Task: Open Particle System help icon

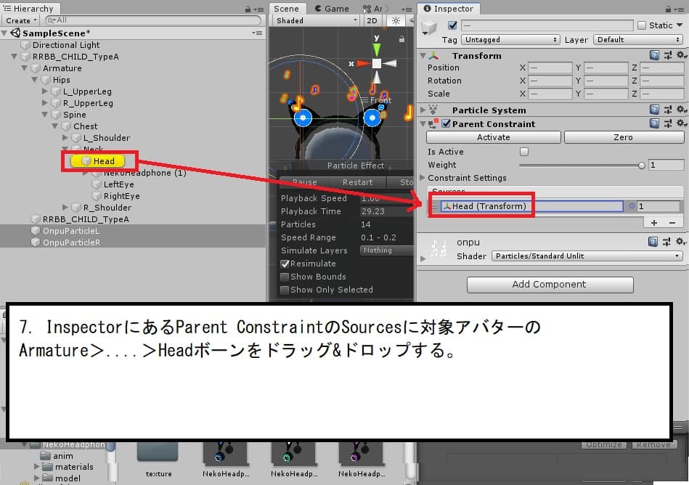Action: click(654, 110)
